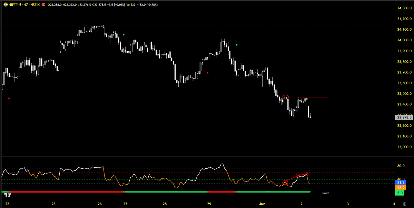This screenshot has width=414, height=208.
Task: Click the 23,500.0 price axis label
Action: [405, 94]
